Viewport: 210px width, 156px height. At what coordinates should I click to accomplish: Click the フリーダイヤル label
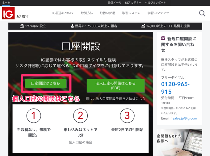tap(174, 77)
